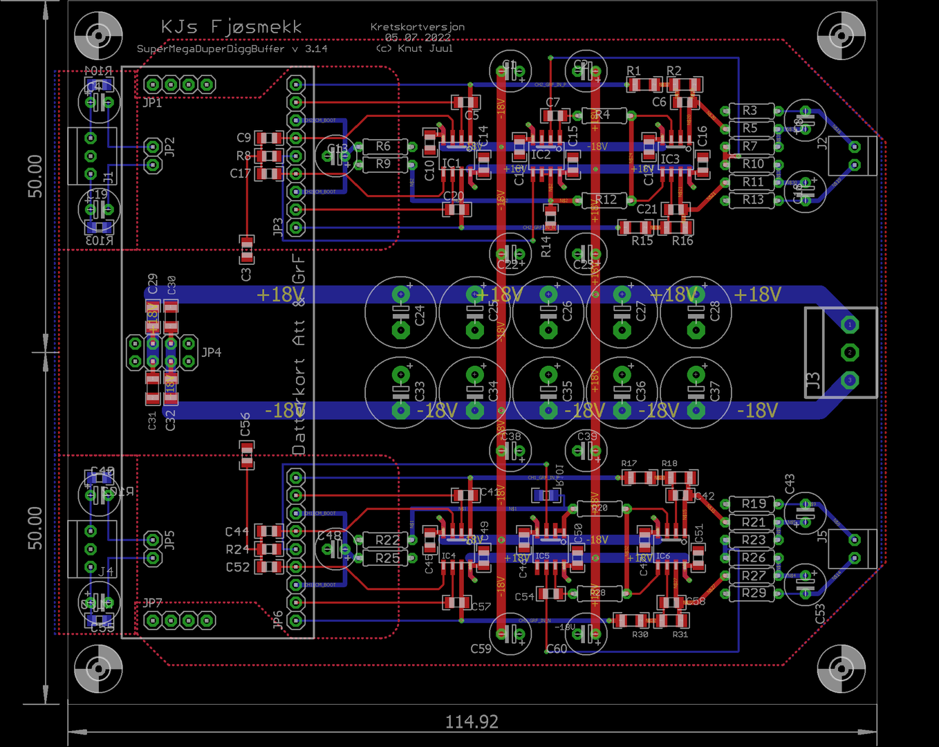Select the IC5 label
Image resolution: width=939 pixels, height=747 pixels.
[542, 556]
